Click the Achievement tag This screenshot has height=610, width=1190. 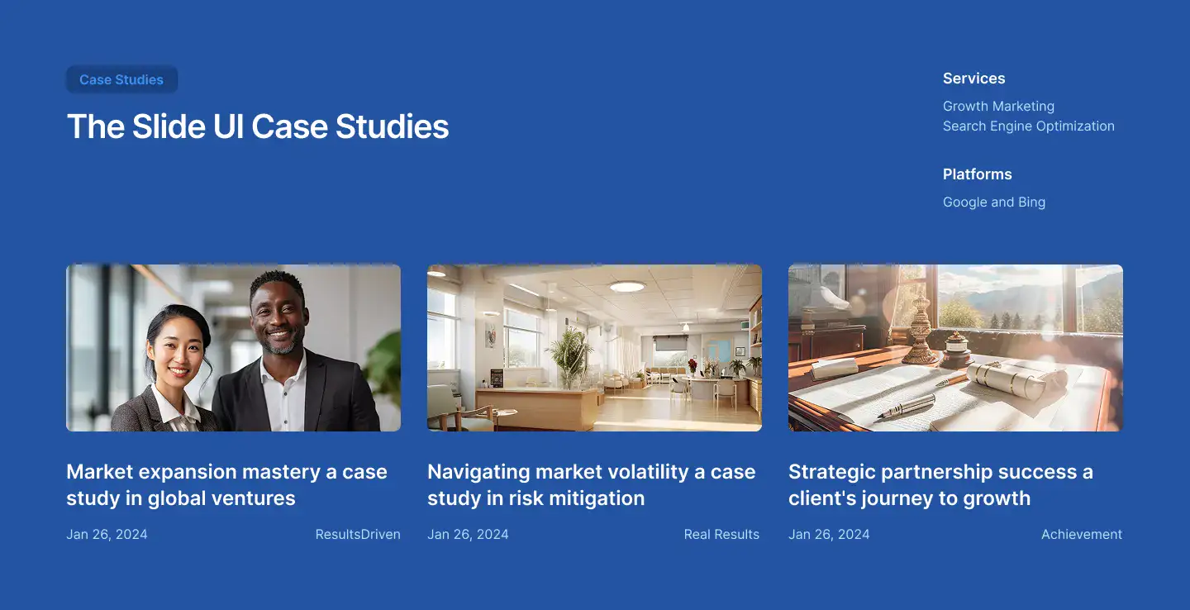coord(1082,534)
